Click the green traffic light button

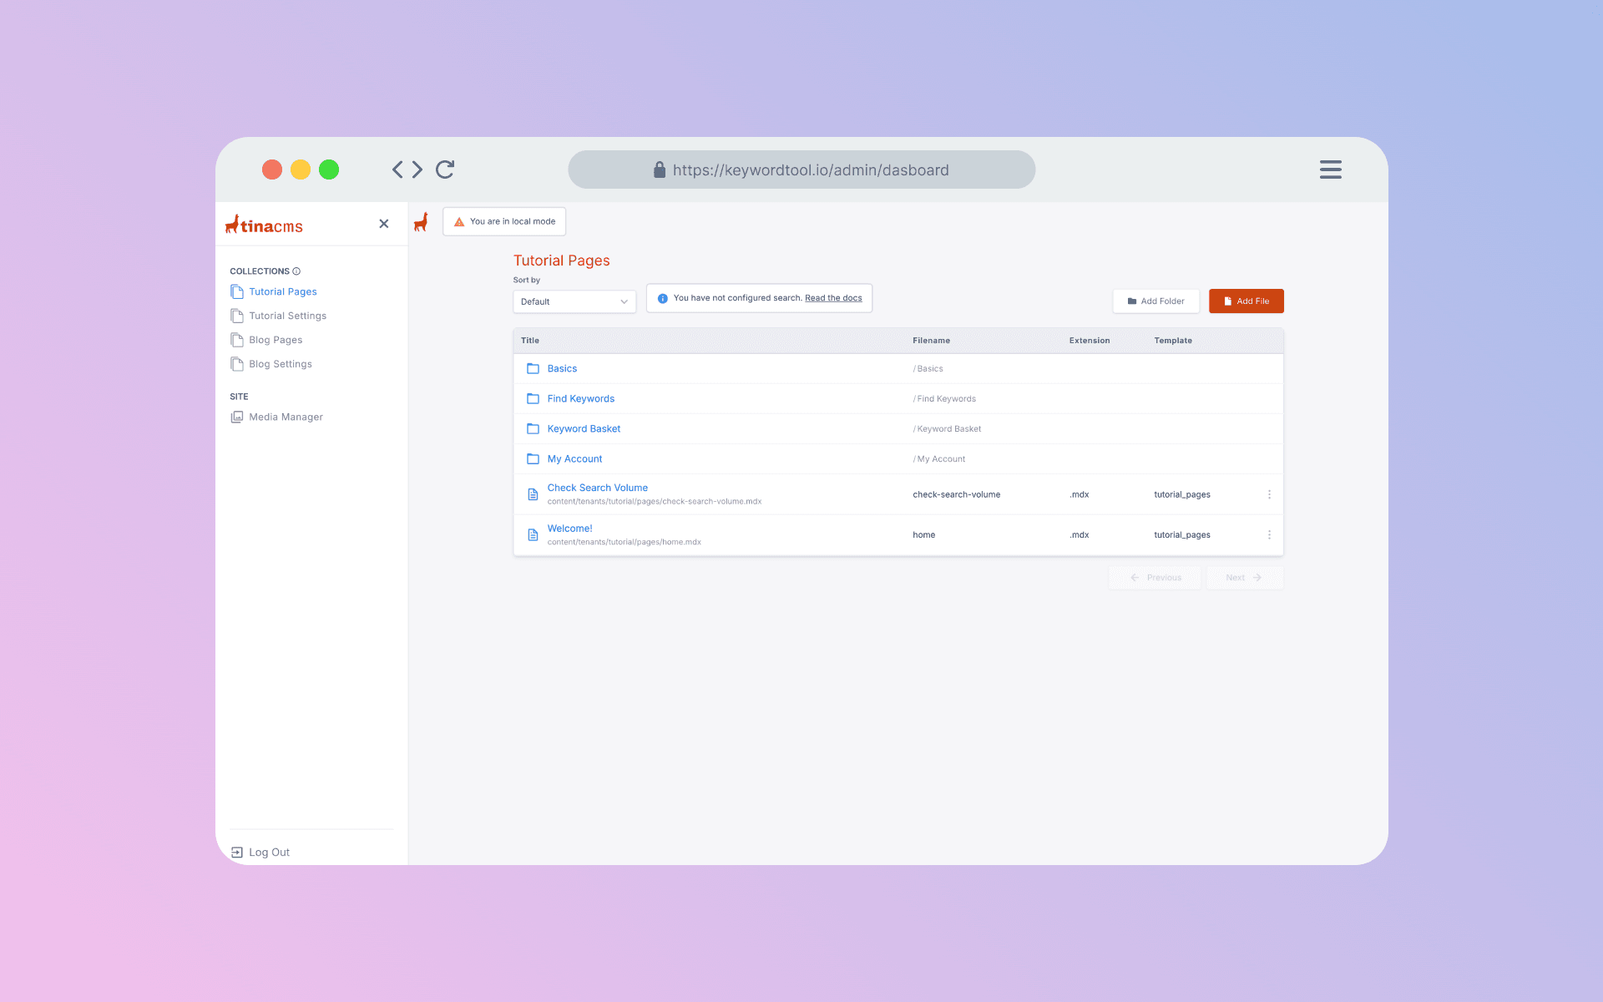click(x=329, y=170)
